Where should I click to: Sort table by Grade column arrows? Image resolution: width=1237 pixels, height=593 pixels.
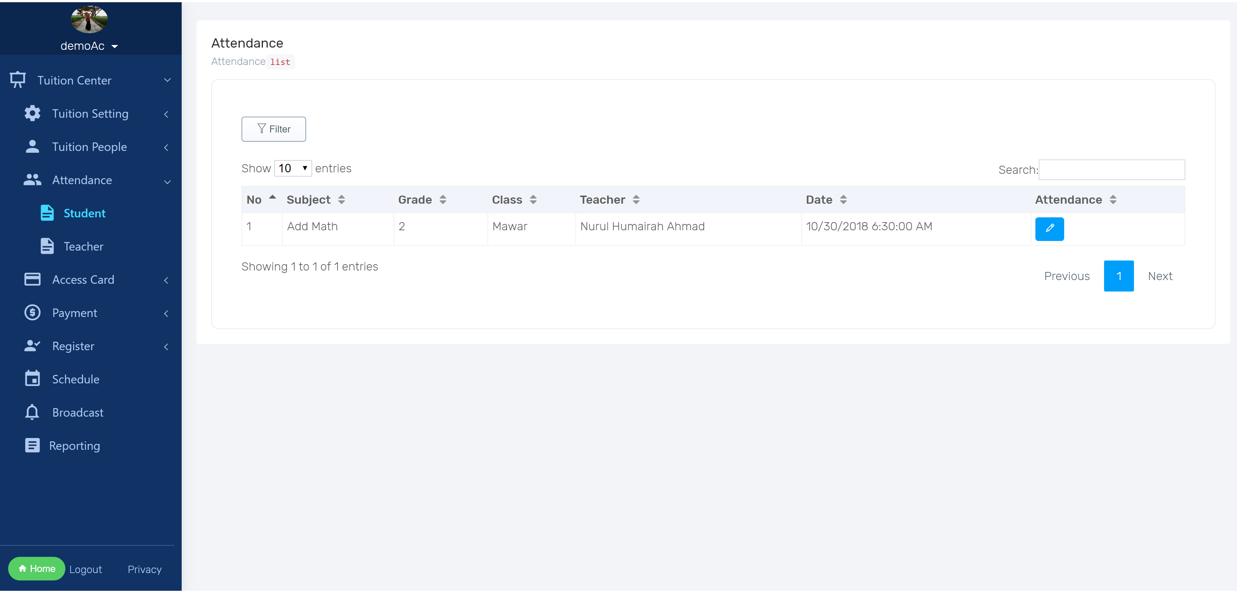click(443, 200)
